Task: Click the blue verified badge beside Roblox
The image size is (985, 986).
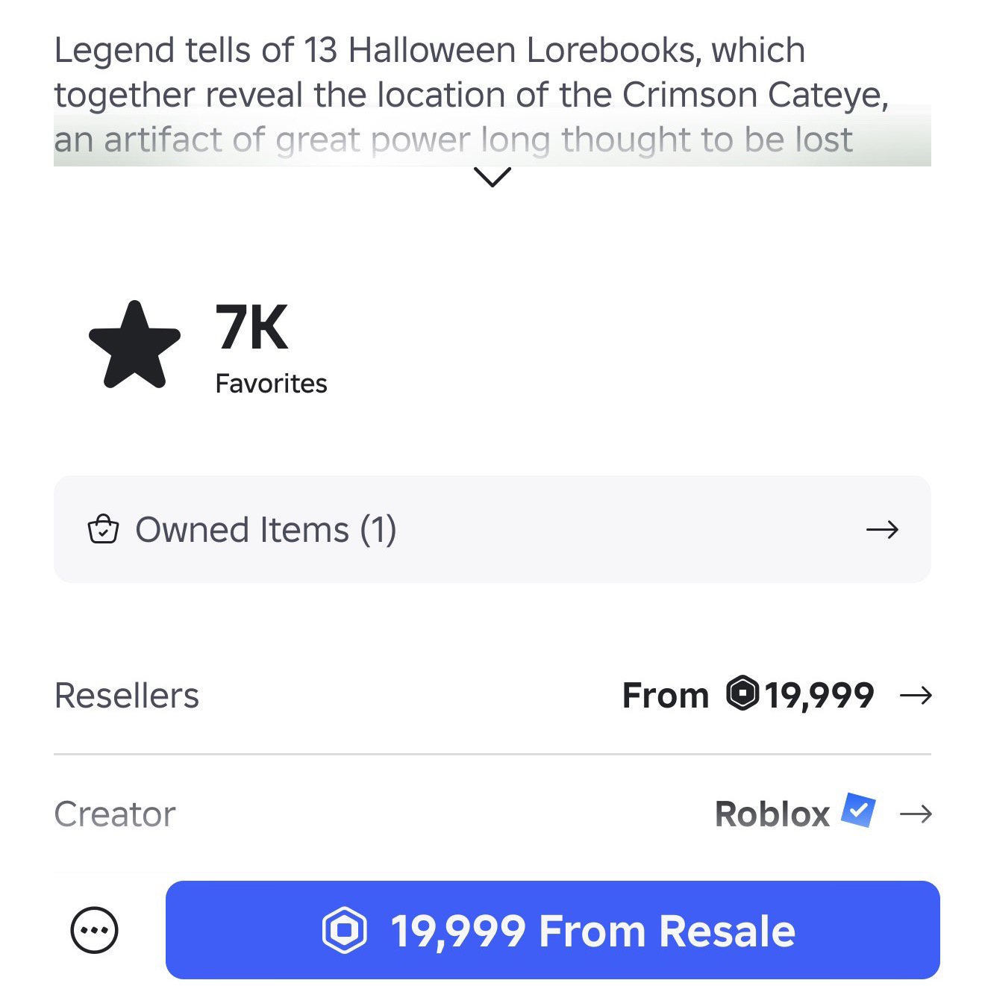Action: (858, 811)
